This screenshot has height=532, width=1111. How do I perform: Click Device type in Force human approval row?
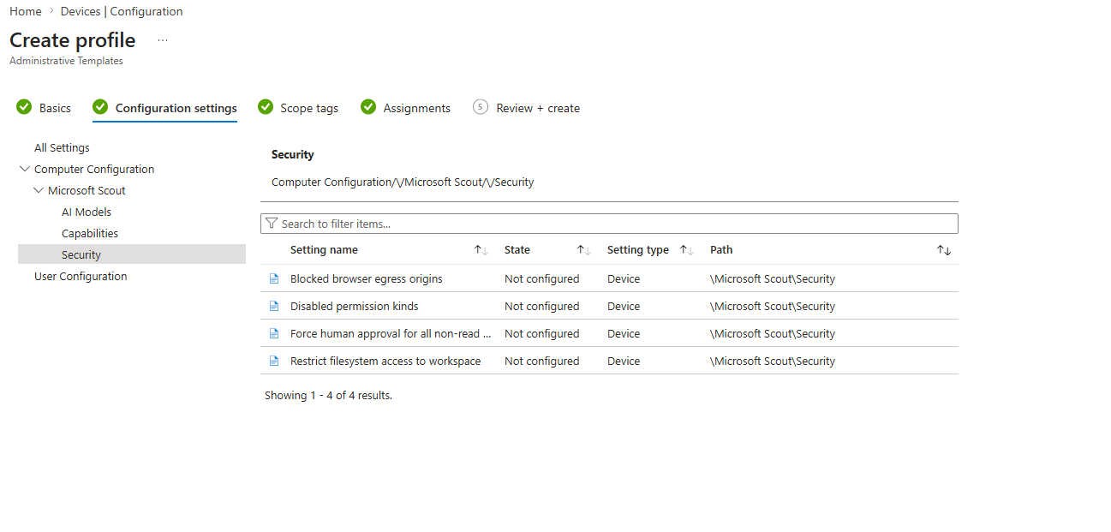pos(624,334)
